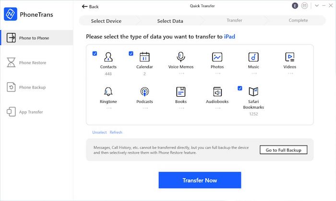Click the Unselect link

point(99,133)
